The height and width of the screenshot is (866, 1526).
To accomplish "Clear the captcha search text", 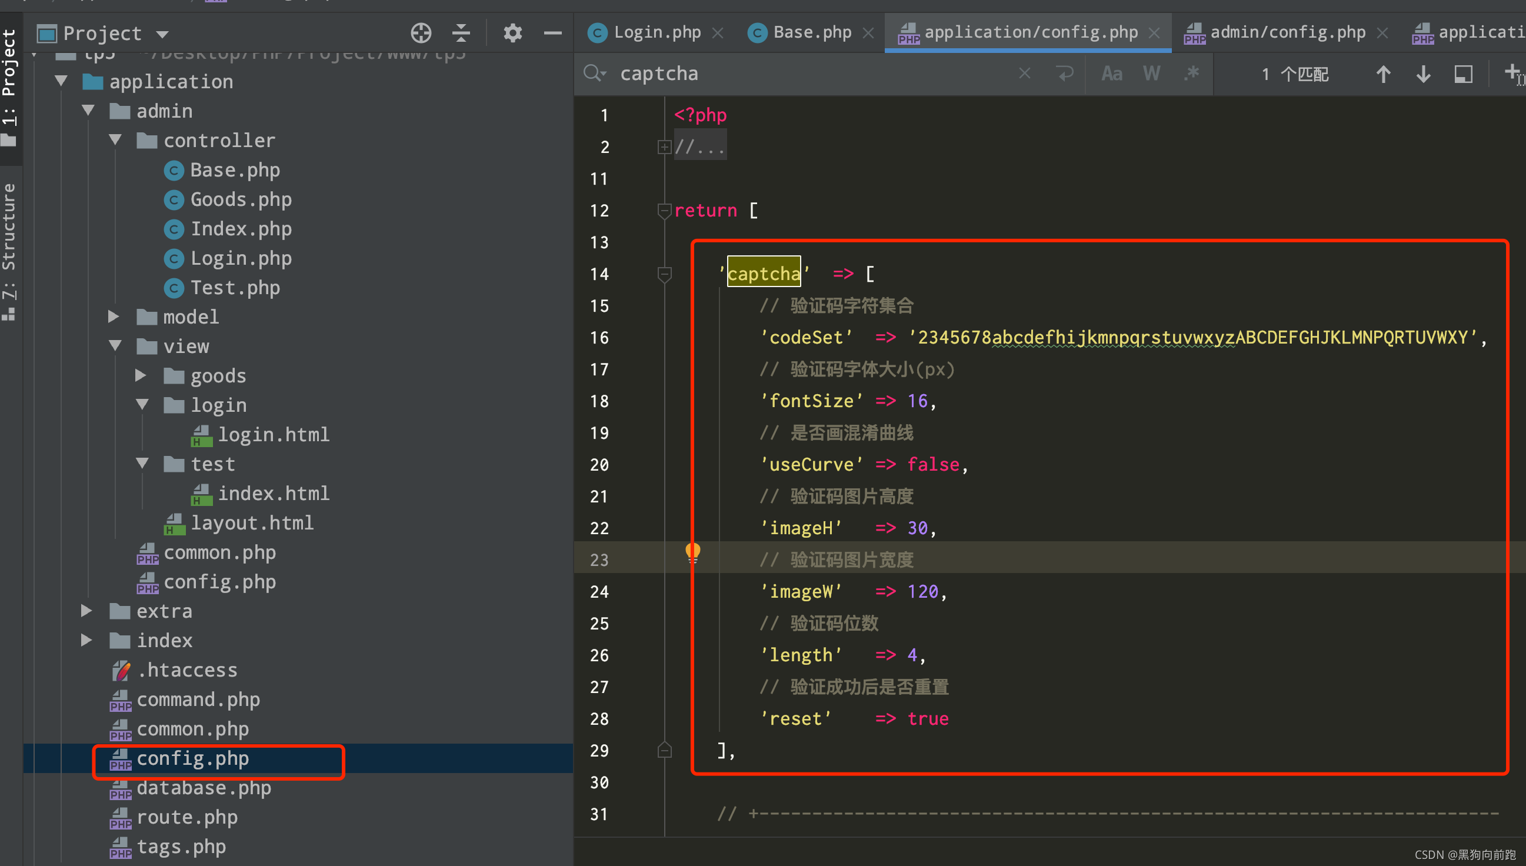I will (1024, 74).
